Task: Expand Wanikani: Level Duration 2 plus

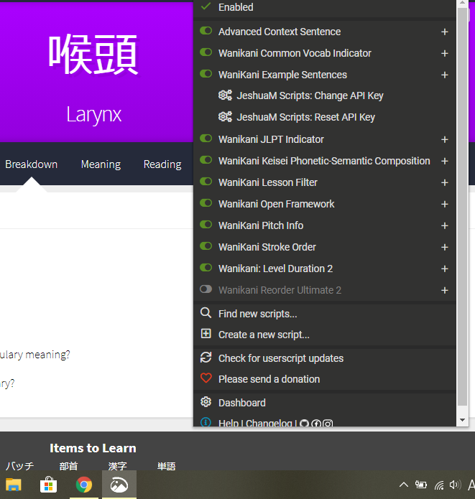Action: tap(445, 269)
